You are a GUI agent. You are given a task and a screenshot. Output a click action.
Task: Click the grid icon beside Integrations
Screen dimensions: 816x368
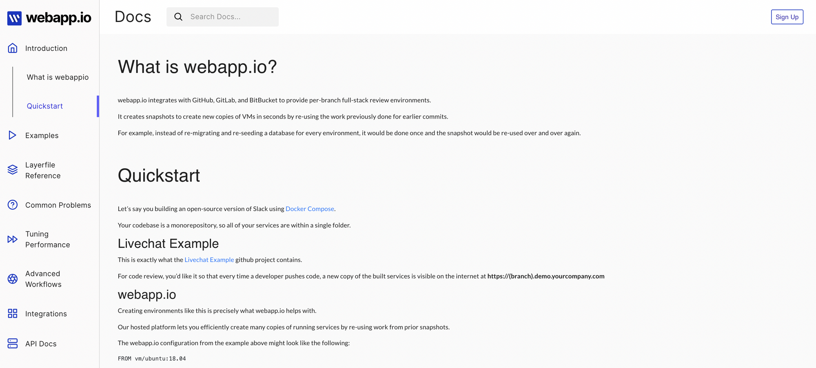click(13, 313)
